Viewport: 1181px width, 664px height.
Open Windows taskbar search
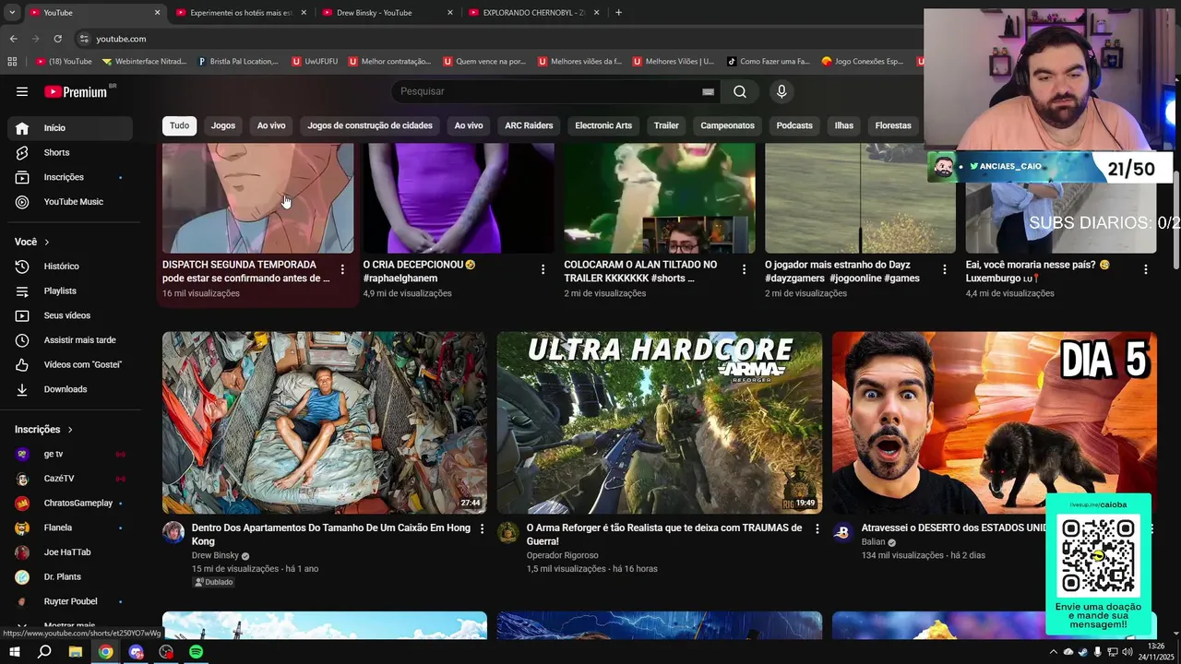click(44, 651)
